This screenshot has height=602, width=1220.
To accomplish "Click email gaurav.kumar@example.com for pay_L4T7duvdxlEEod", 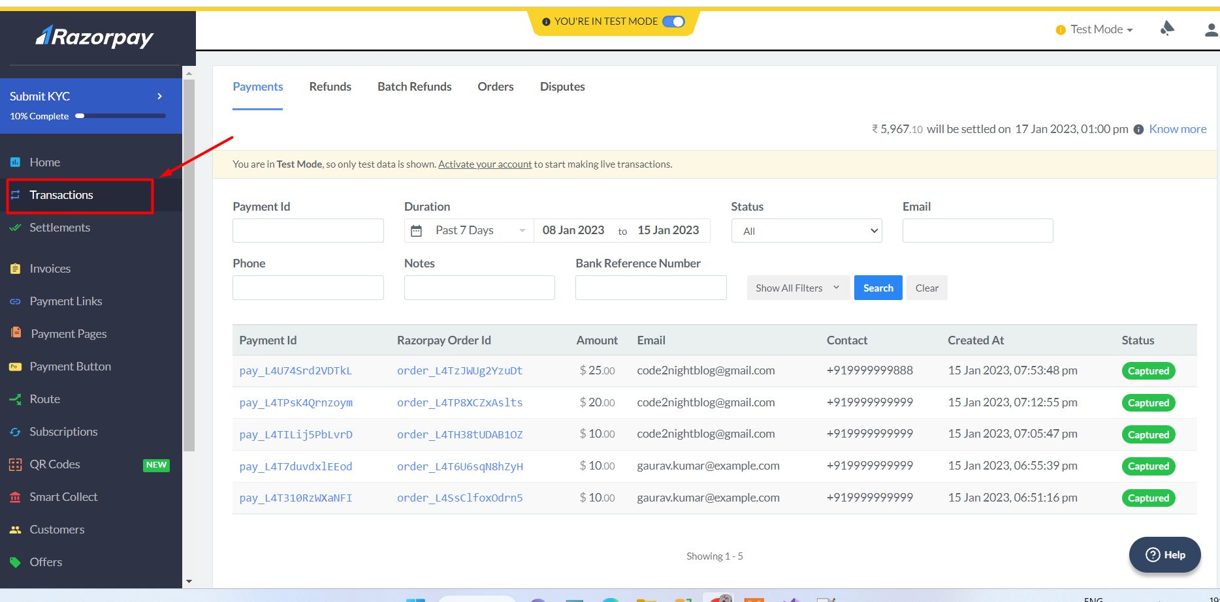I will [709, 466].
